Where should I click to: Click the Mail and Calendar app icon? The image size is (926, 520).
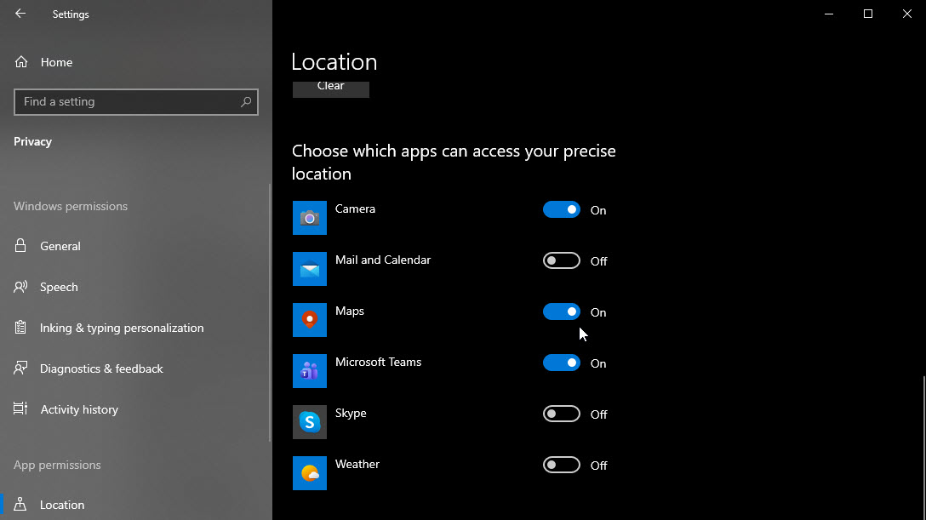click(x=309, y=269)
